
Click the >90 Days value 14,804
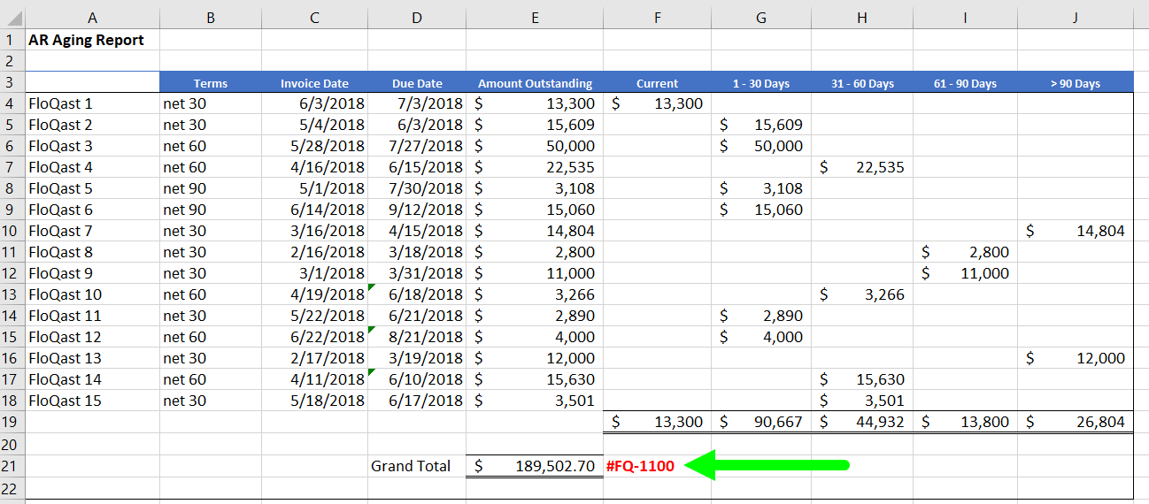pyautogui.click(x=1076, y=231)
